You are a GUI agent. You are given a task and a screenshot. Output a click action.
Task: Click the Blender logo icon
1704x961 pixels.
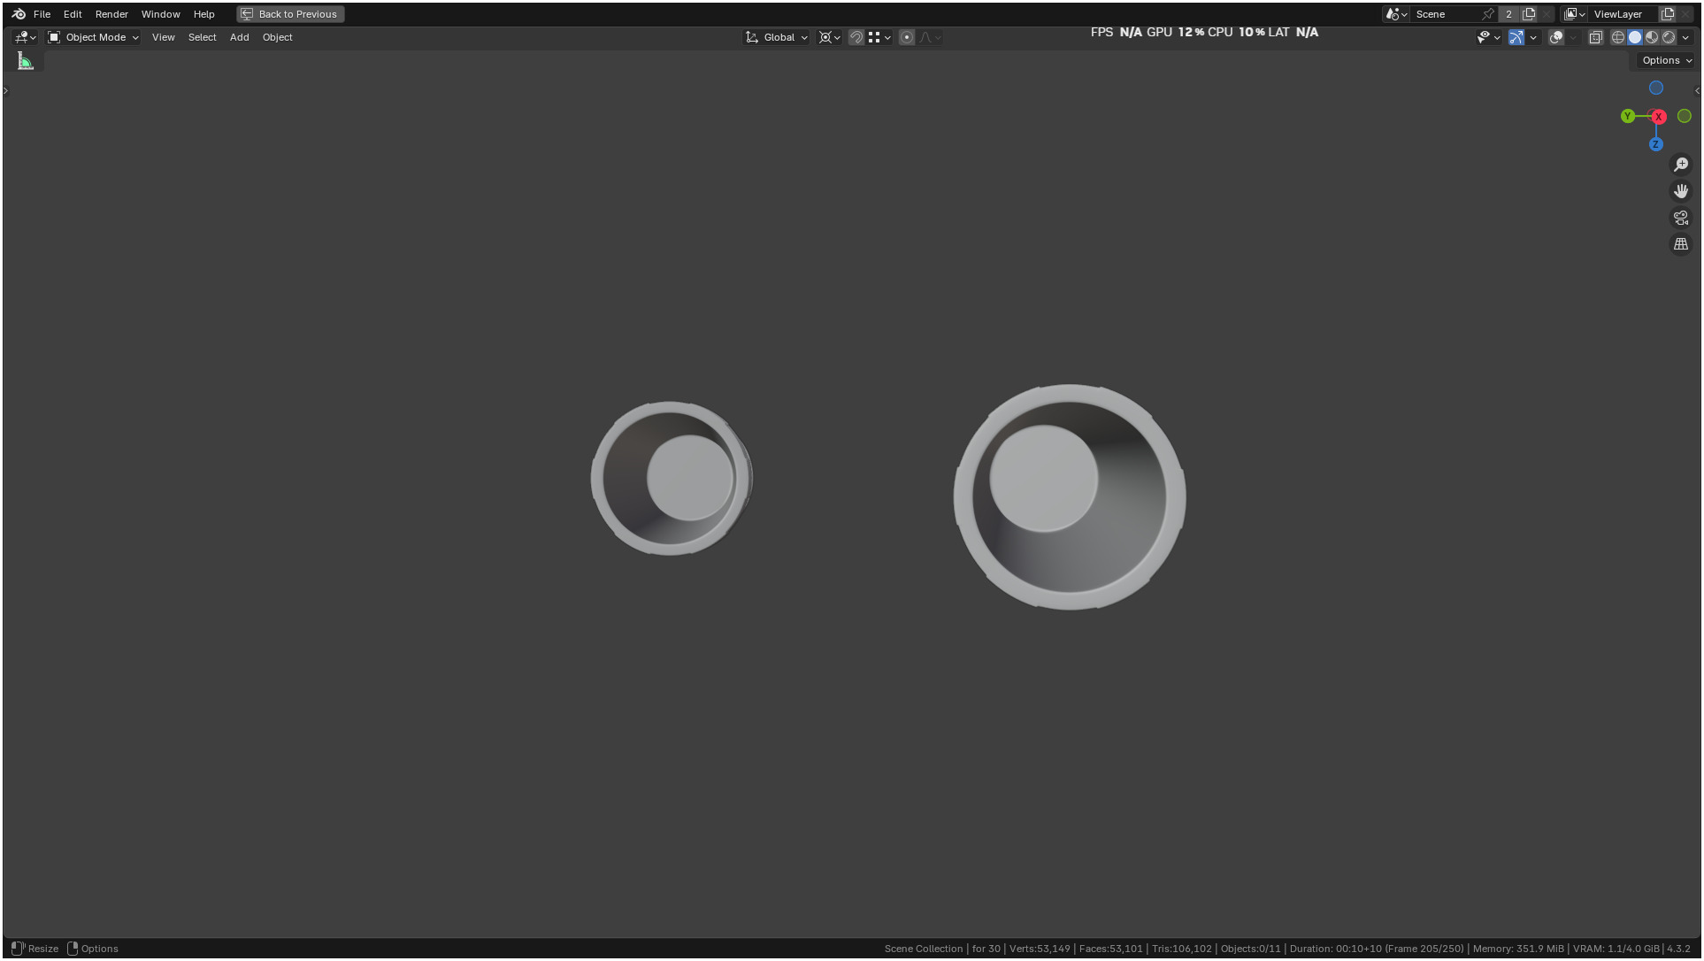[x=19, y=14]
